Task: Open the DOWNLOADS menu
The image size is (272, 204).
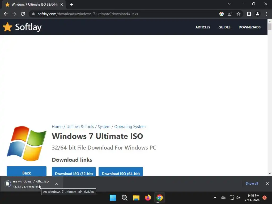Action: [x=250, y=27]
